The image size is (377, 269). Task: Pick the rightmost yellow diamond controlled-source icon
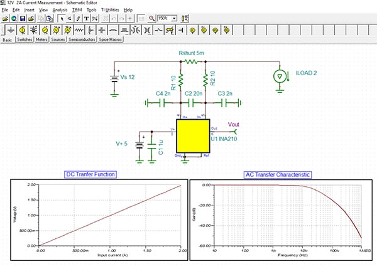226,30
